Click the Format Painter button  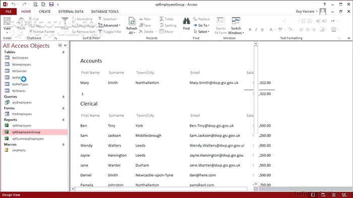[42, 32]
